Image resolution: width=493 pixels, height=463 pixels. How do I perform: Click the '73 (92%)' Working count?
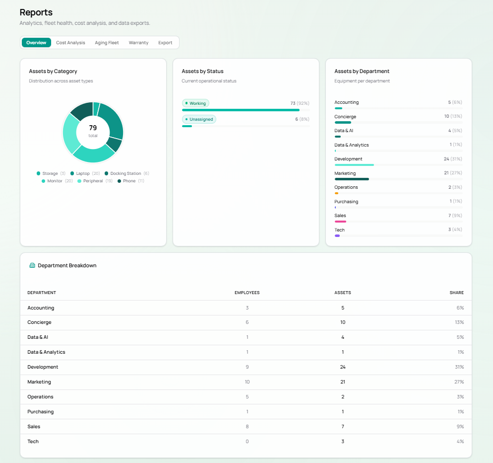point(300,103)
